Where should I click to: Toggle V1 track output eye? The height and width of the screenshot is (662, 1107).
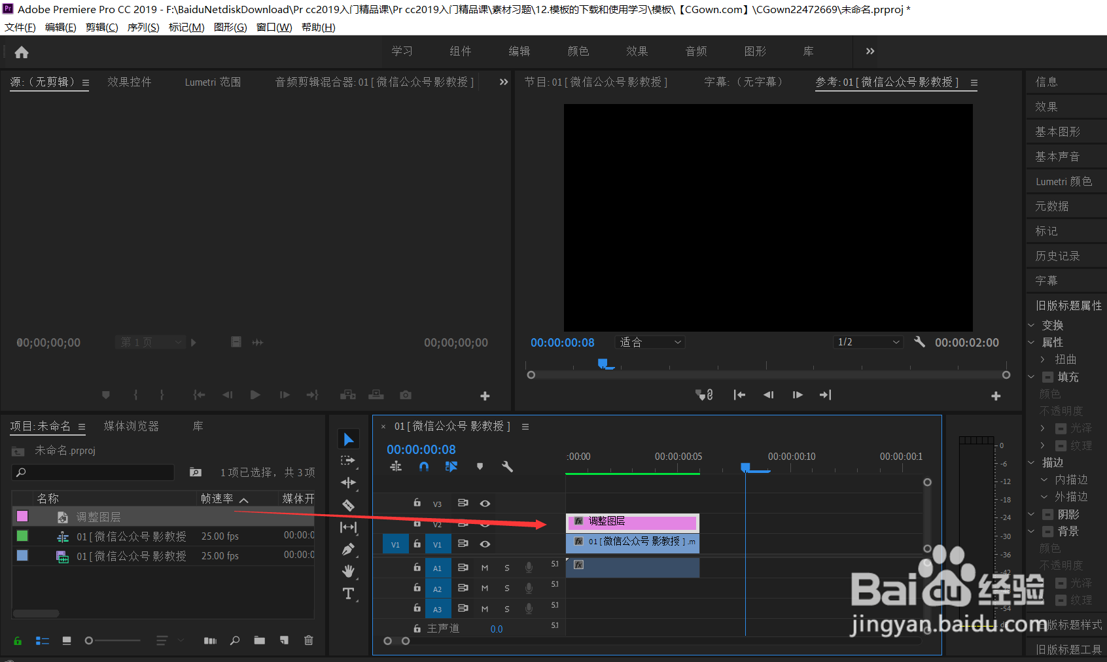coord(485,544)
